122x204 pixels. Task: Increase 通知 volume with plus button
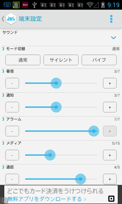110,107
